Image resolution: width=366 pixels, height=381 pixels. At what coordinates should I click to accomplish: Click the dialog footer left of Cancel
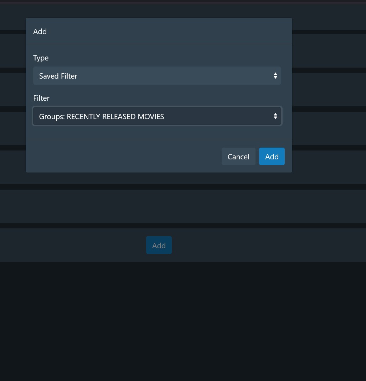tap(121, 157)
